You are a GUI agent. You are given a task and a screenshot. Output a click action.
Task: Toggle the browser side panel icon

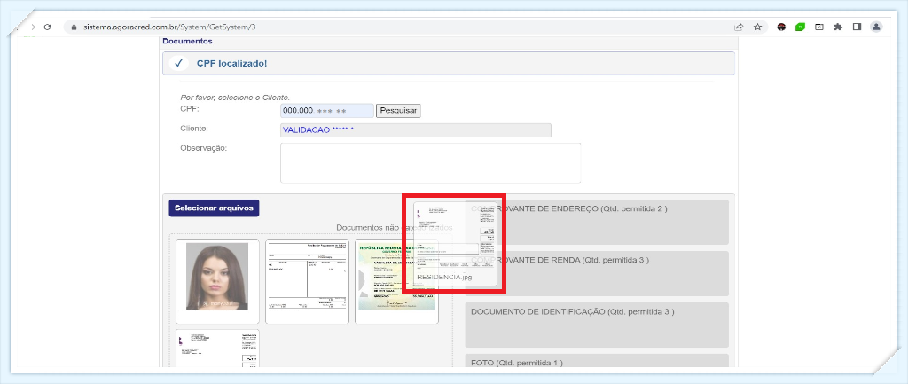[857, 27]
